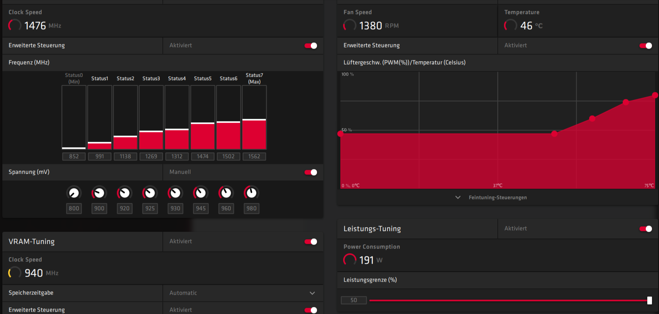
Task: Toggle VRAM Erweiterte Steuerung switch below Speicherzeitgabe
Action: (x=311, y=310)
